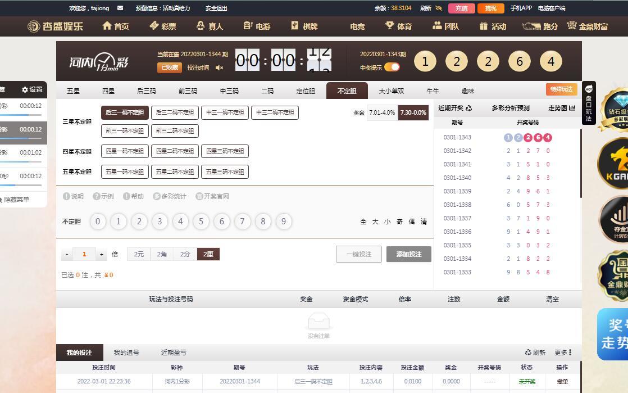Screen dimensions: 628x393
Task: Refresh the recent draw results 近期开奖
Action: 468,108
